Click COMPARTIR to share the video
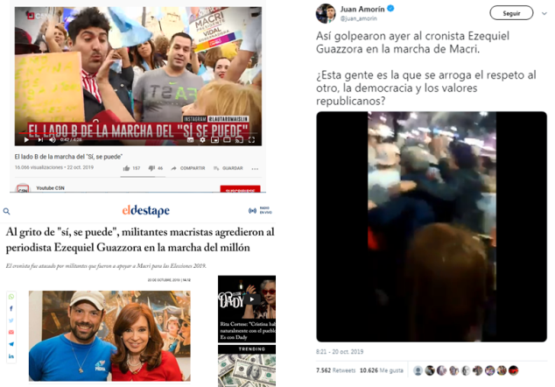Viewport: 555px width, 387px height. click(188, 168)
